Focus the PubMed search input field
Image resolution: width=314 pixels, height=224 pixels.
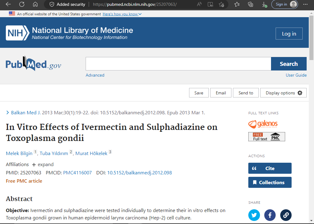click(178, 64)
